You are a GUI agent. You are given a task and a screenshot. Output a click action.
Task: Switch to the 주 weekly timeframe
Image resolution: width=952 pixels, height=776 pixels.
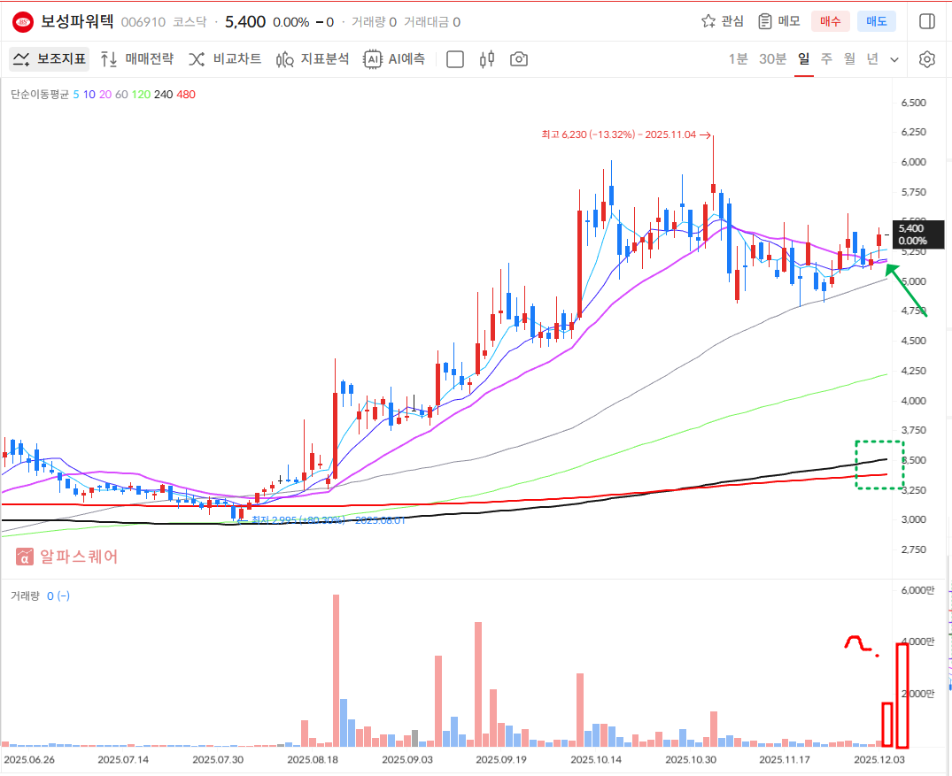point(826,59)
